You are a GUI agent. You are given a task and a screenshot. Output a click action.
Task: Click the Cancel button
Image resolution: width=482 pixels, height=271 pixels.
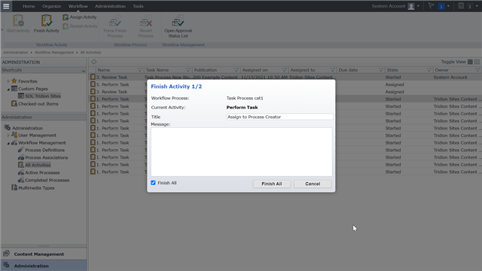tap(313, 184)
